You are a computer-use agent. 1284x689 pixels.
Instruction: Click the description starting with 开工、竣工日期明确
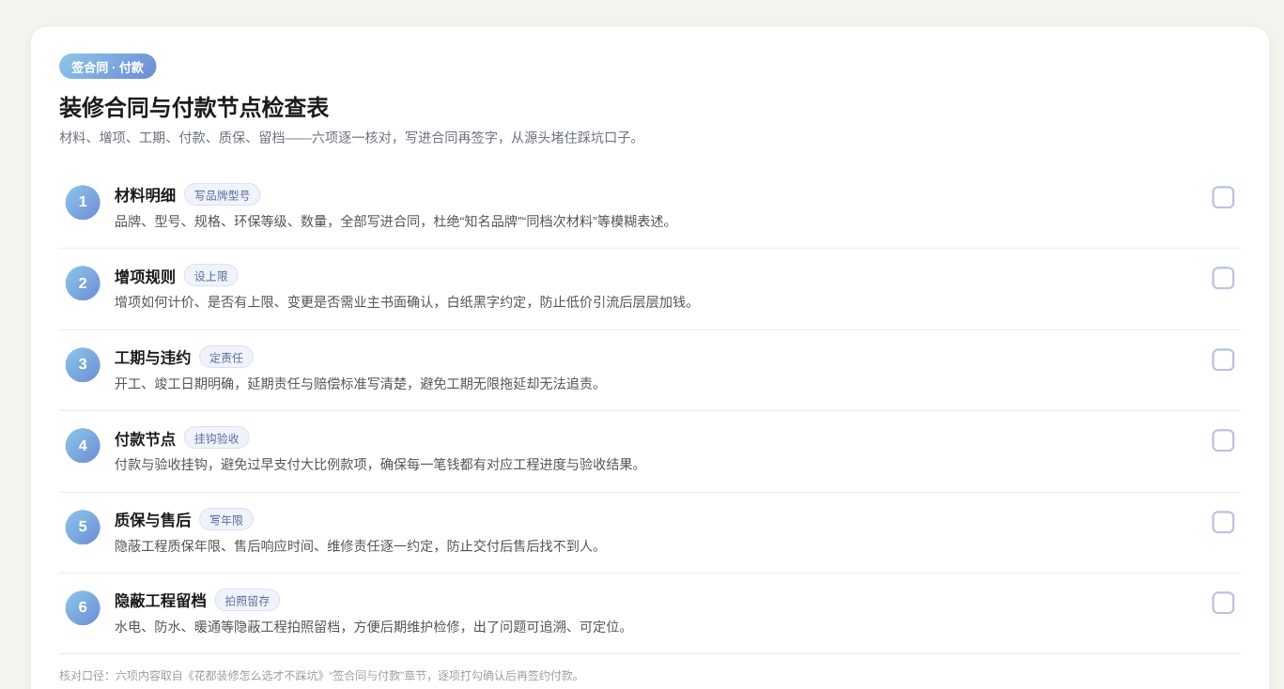coord(361,384)
